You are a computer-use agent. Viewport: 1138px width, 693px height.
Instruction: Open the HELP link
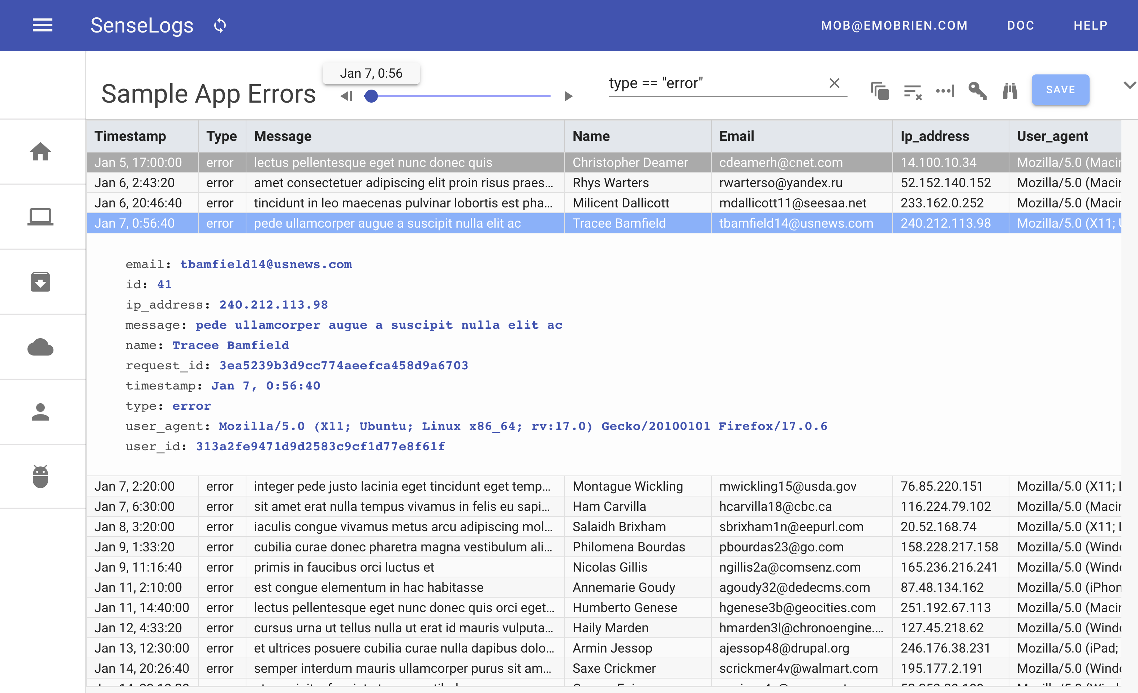tap(1090, 25)
